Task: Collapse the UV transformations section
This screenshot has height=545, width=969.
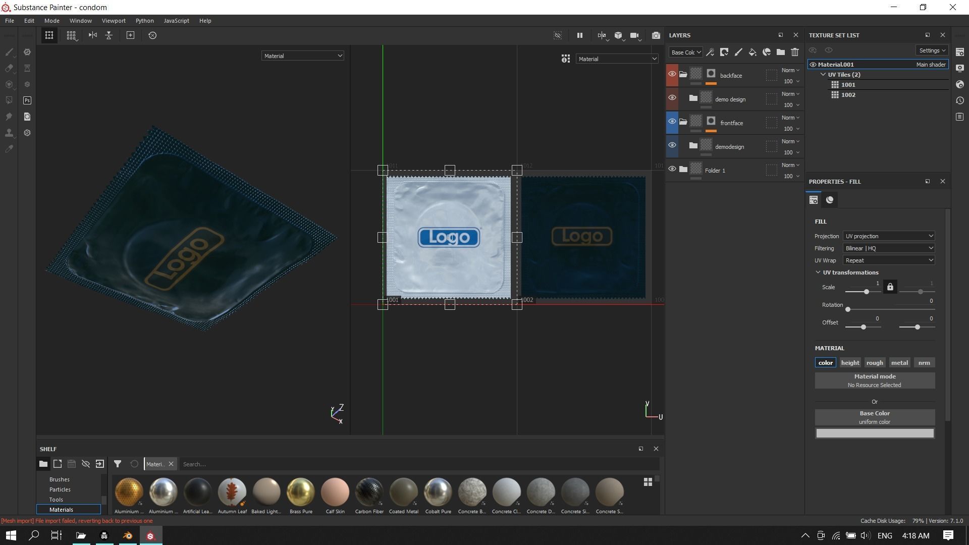Action: click(818, 272)
